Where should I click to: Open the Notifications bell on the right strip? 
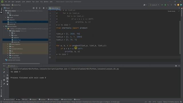182,8
